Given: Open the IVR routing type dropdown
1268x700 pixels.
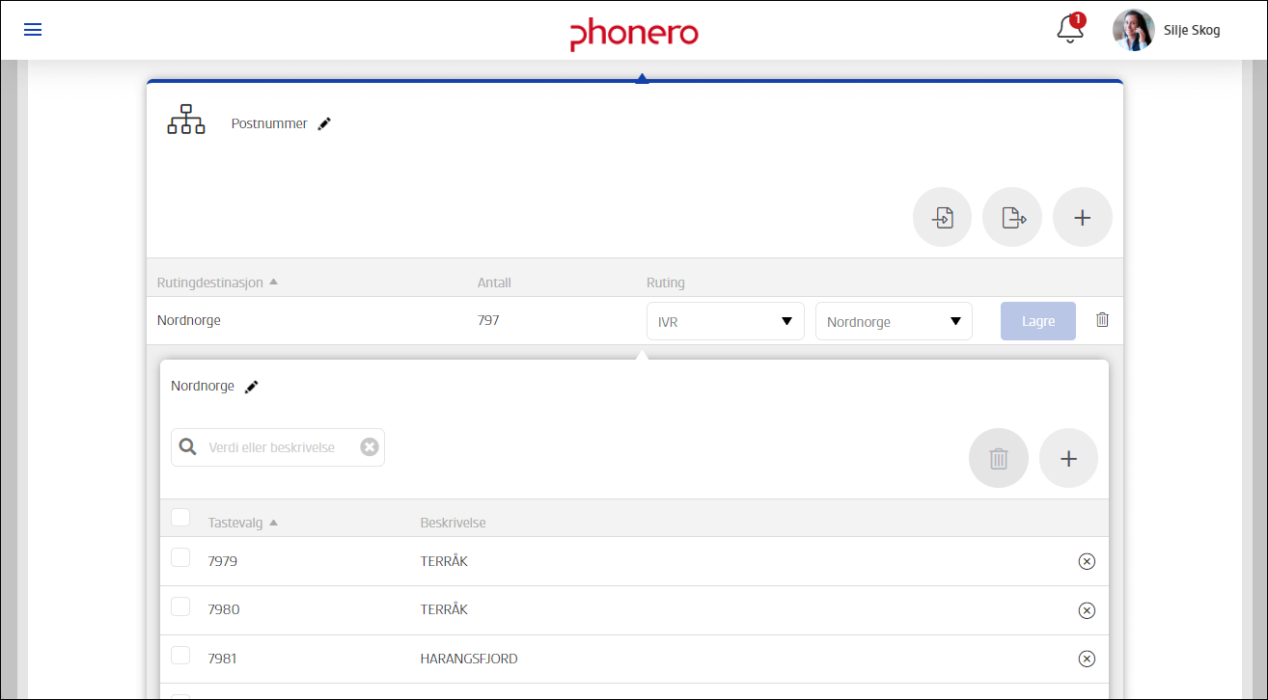Looking at the screenshot, I should point(726,321).
